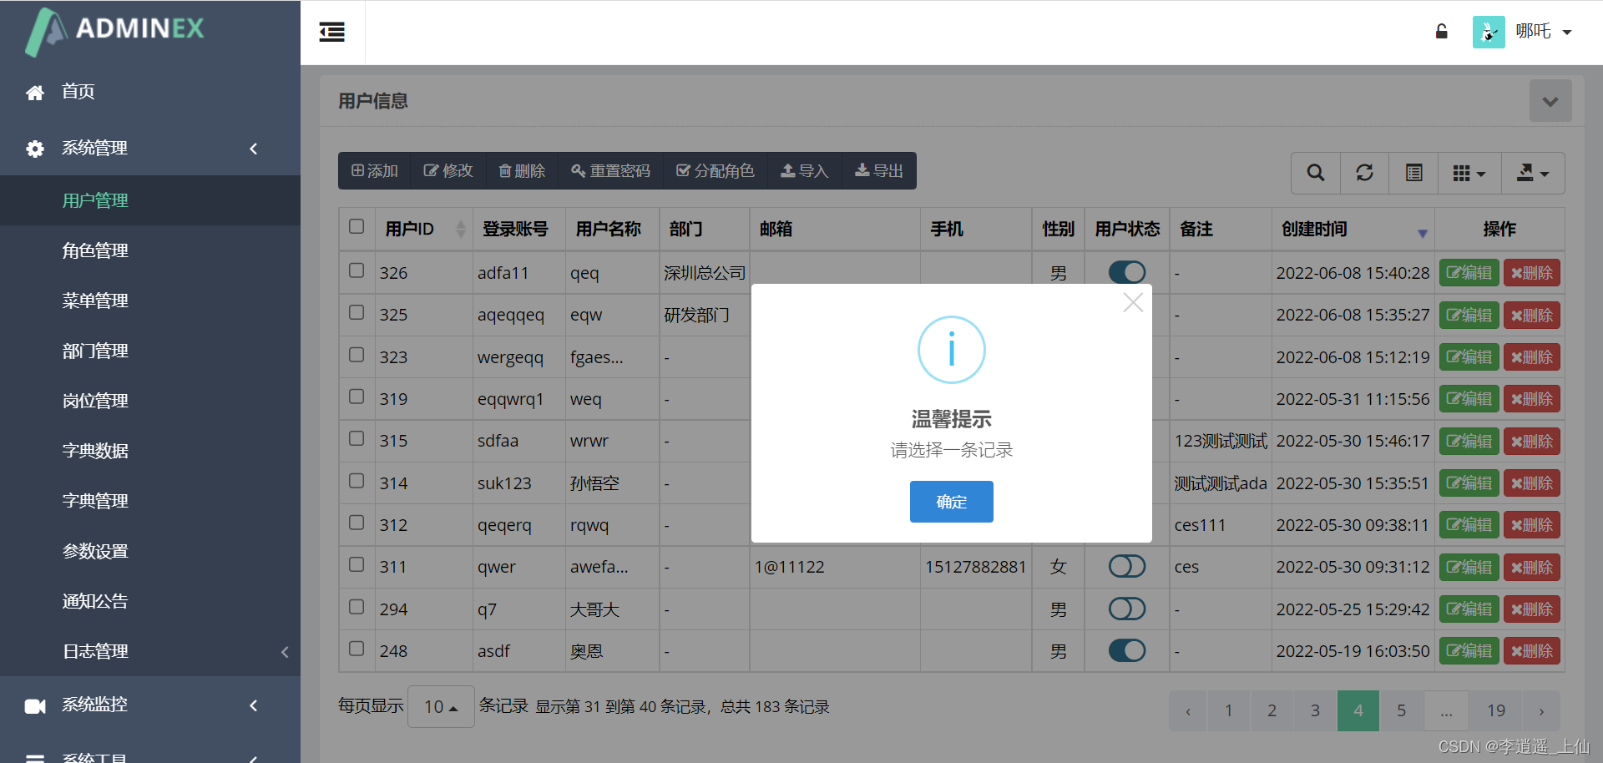Viewport: 1603px width, 763px height.
Task: Open the export data type dropdown
Action: pos(1533,173)
